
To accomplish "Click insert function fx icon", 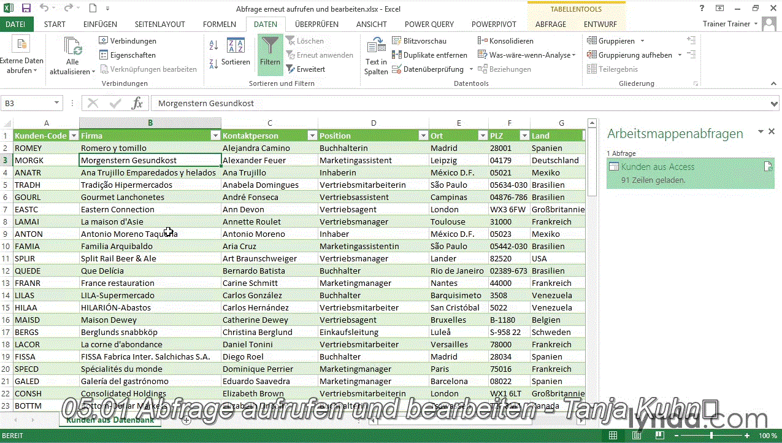I will coord(137,104).
